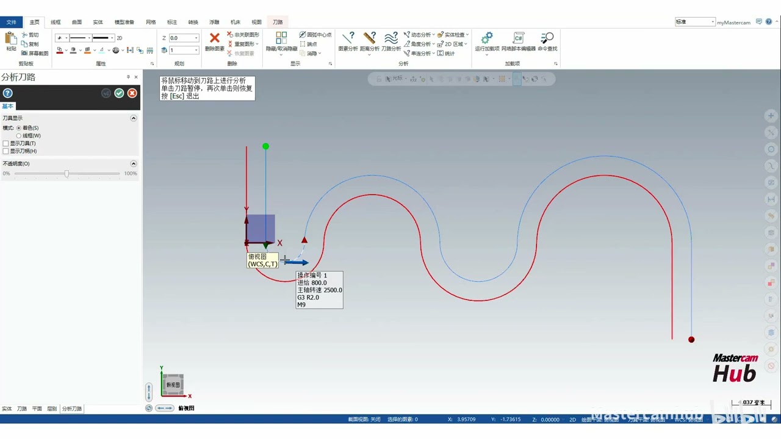Image resolution: width=781 pixels, height=439 pixels.
Task: Click 屏幕截图 screen capture
Action: [x=34, y=53]
